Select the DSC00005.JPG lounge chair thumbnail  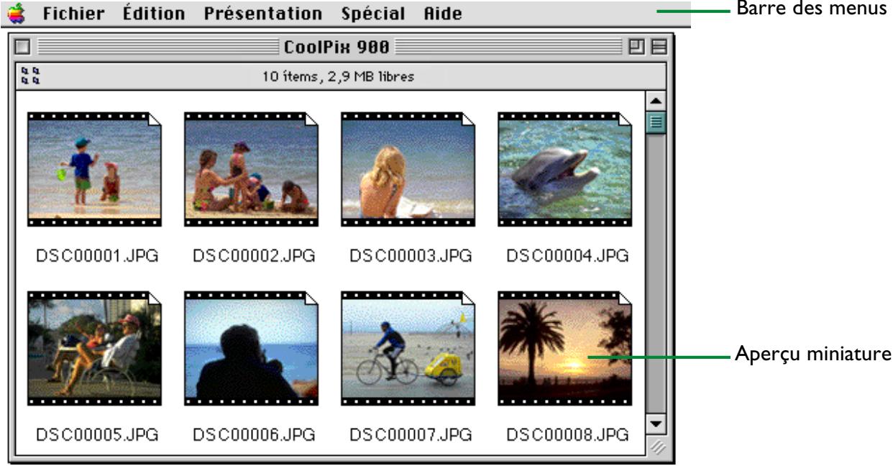pos(95,349)
